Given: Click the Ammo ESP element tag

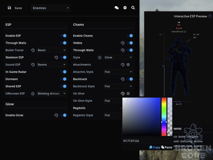Looking at the screenshot, I should pyautogui.click(x=198, y=141).
